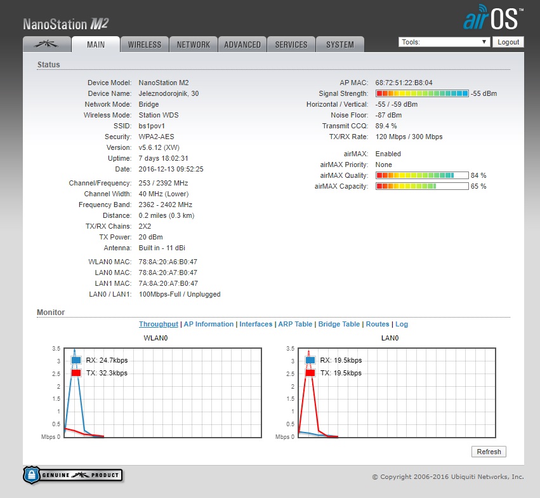Click the LAN0 RX blue legend swatch
Viewport: 540px width, 498px height.
point(310,360)
